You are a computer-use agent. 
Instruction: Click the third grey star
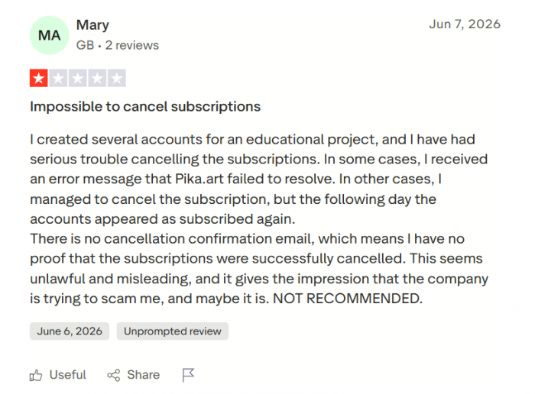tap(78, 78)
